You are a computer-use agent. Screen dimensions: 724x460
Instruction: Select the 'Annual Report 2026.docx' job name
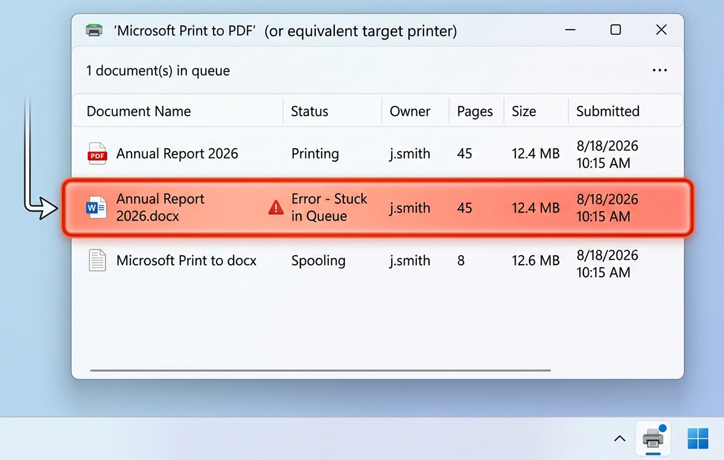pos(160,208)
